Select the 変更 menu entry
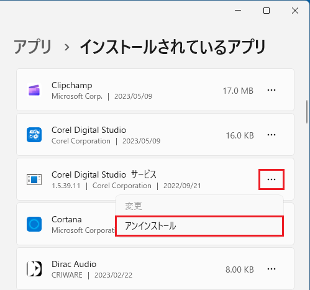 pos(199,206)
